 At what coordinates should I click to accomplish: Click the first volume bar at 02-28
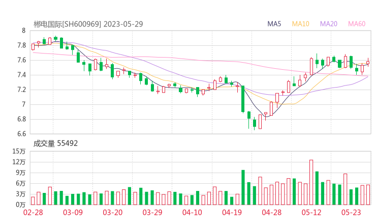click(x=33, y=201)
